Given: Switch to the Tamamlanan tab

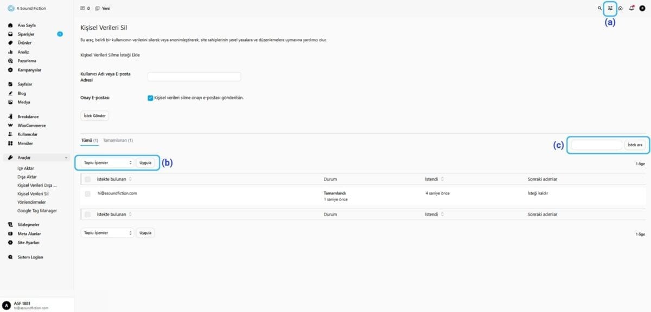Looking at the screenshot, I should (x=118, y=140).
